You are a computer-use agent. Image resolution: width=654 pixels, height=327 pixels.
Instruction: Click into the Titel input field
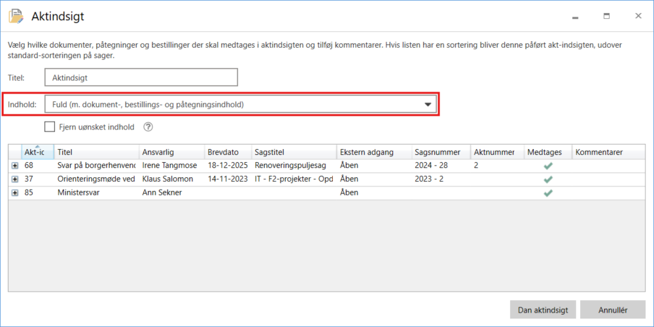pos(141,78)
